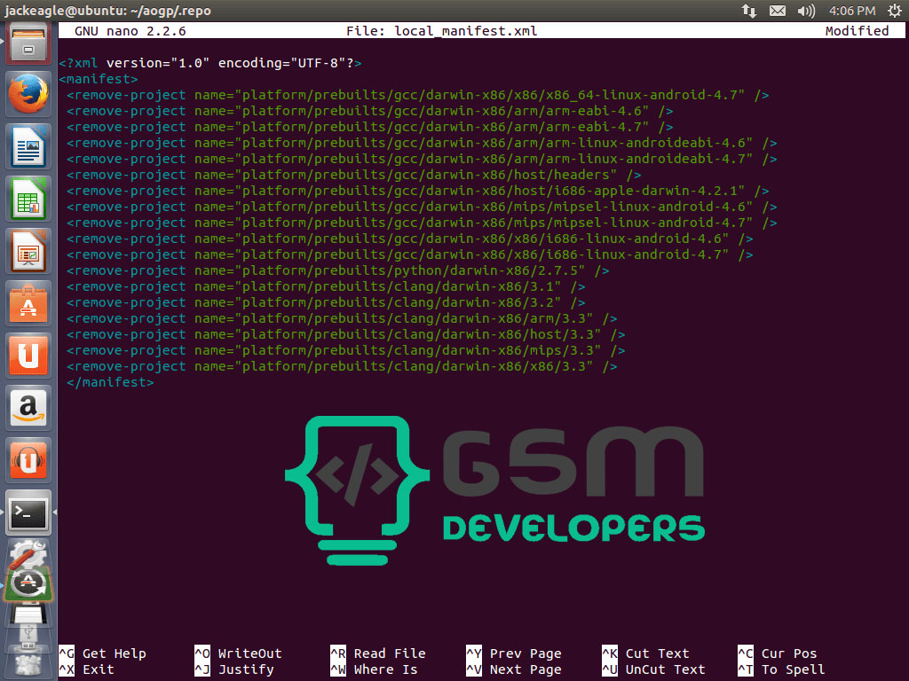This screenshot has width=909, height=681.
Task: Click the '^G Get Help' shortcut hint
Action: point(103,654)
